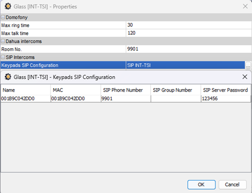The width and height of the screenshot is (252, 193).
Task: Click the MAC column header
Action: [x=76, y=90]
